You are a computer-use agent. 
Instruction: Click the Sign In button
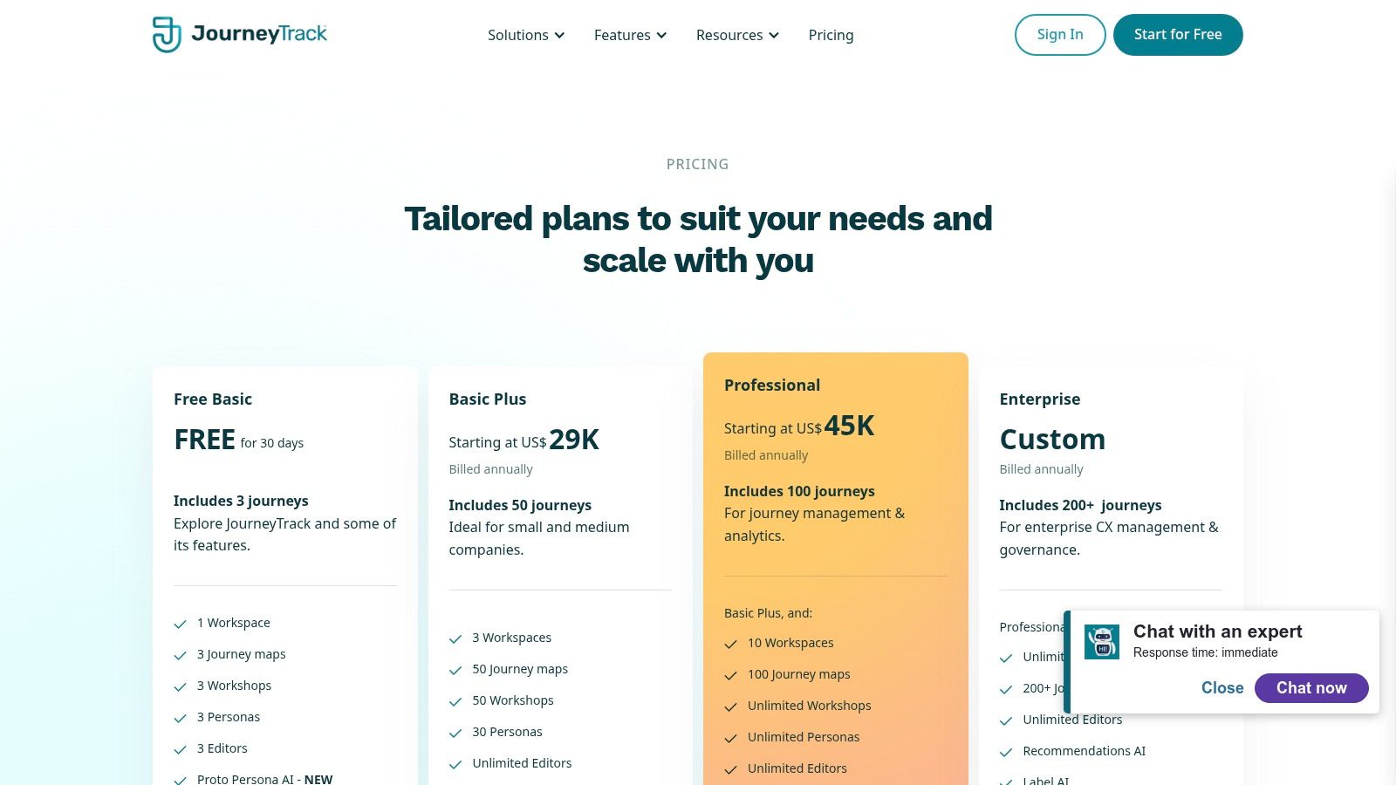point(1060,35)
